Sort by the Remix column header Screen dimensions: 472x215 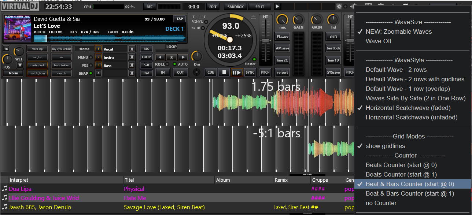292,180
